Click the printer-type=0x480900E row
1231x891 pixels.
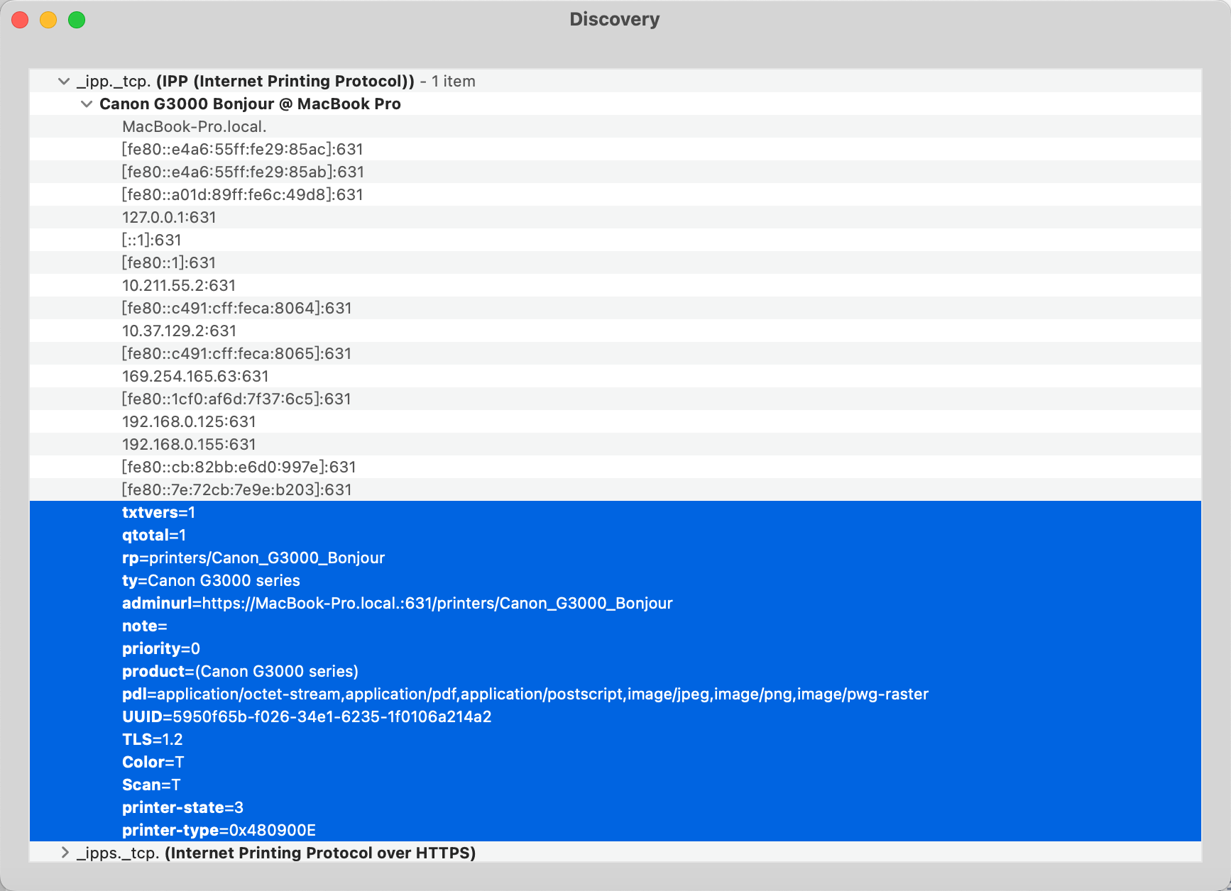219,831
